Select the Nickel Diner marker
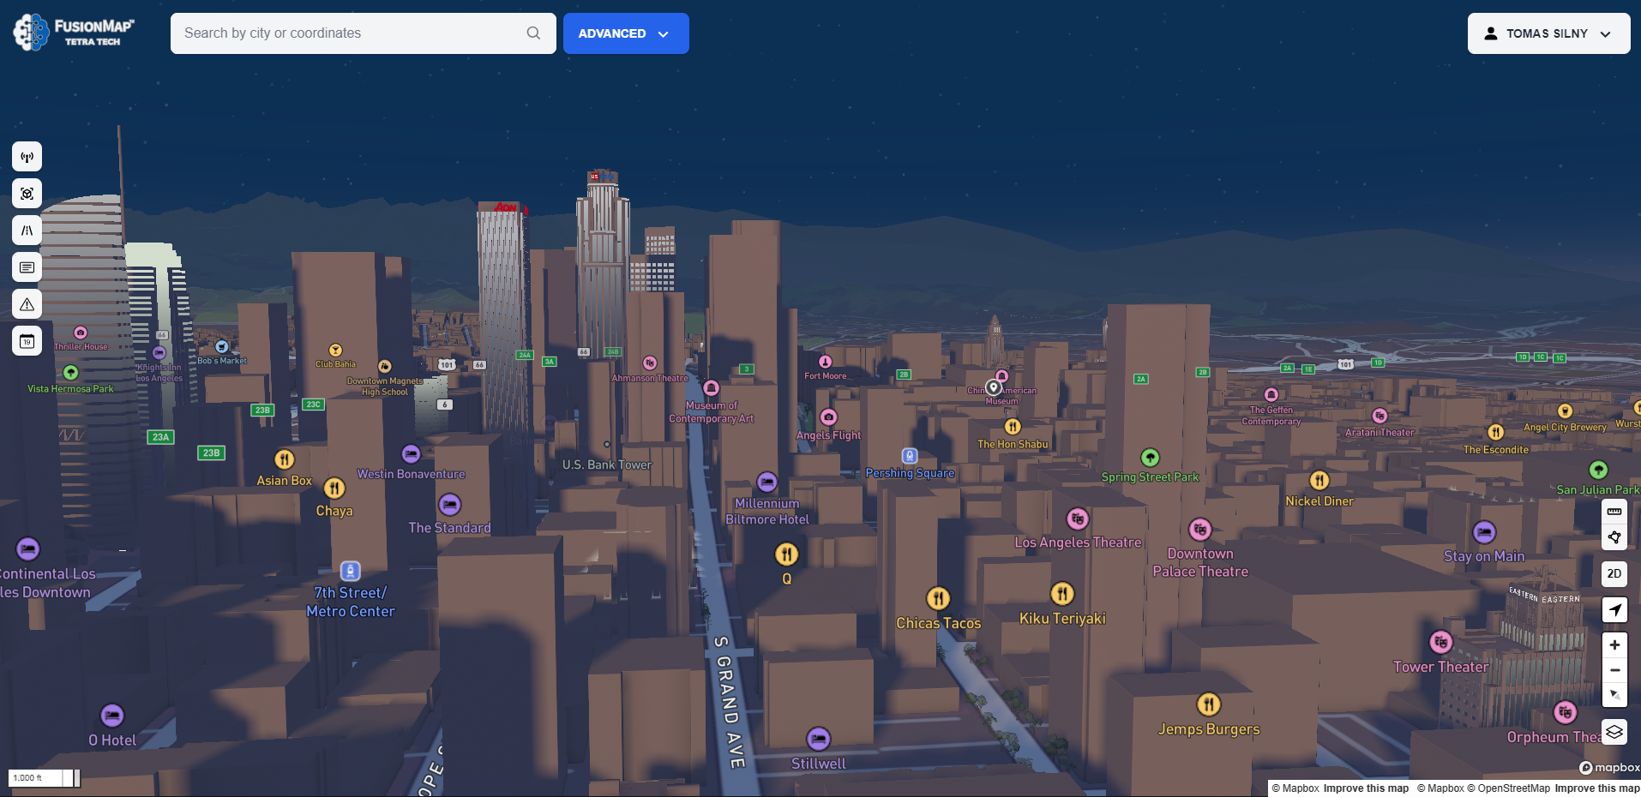The image size is (1641, 797). tap(1319, 481)
